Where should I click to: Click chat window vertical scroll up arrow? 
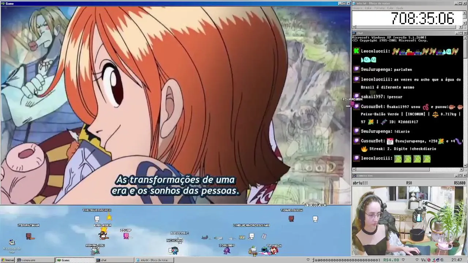click(465, 38)
